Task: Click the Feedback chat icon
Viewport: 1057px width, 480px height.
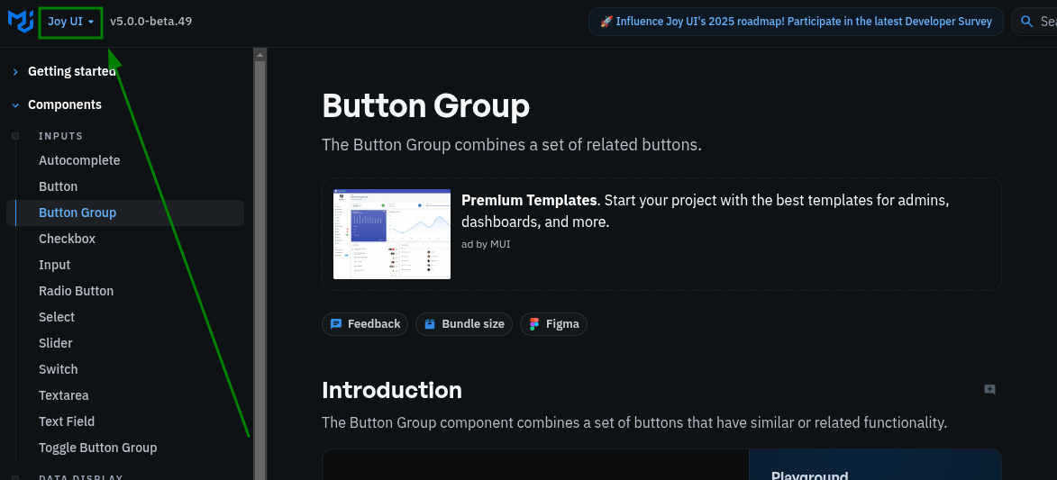Action: (x=336, y=324)
